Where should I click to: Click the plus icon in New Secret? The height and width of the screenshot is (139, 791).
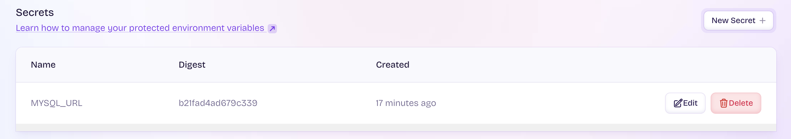763,21
